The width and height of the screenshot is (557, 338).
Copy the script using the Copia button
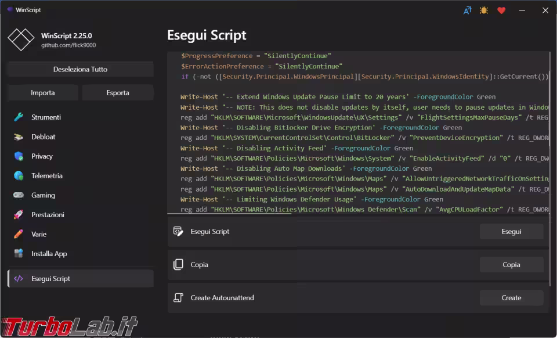tap(512, 264)
